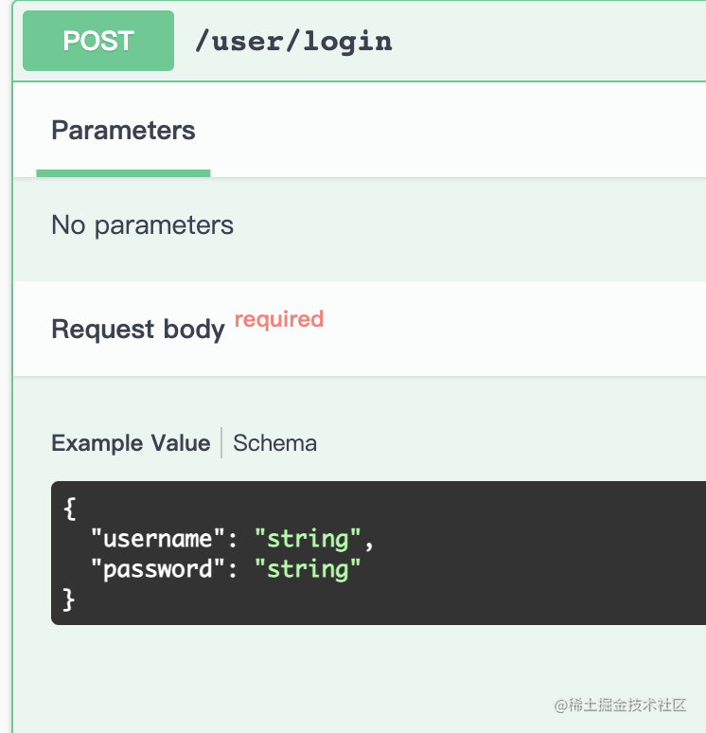Click the "username" key in the example
The height and width of the screenshot is (733, 706).
pyautogui.click(x=158, y=539)
